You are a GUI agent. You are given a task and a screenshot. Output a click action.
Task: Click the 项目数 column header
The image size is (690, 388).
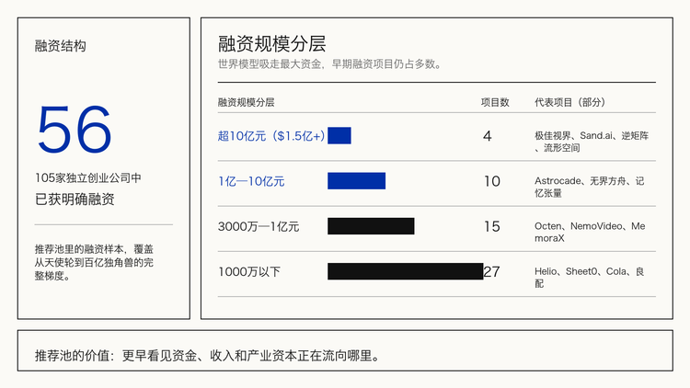495,102
